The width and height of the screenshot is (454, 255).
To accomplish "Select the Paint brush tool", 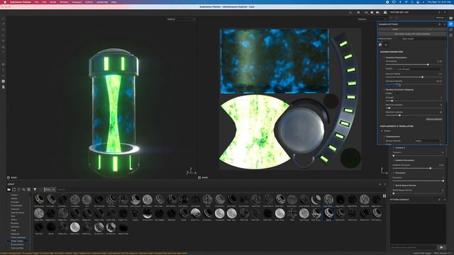I will point(4,18).
